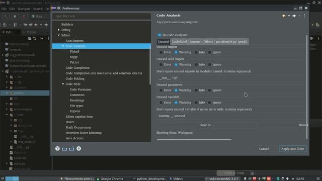Viewport: 322px width, 181px height.
Task: Click the link with editor icon in explorer
Action: point(35,38)
